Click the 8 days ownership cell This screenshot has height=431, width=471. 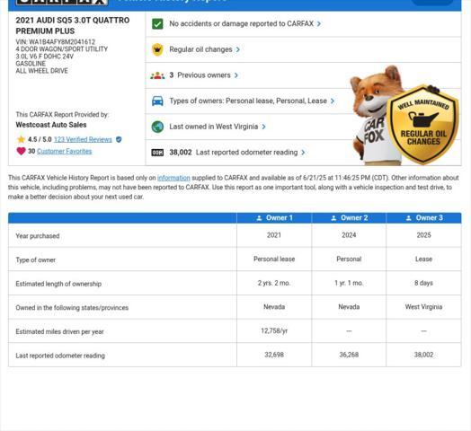(424, 284)
